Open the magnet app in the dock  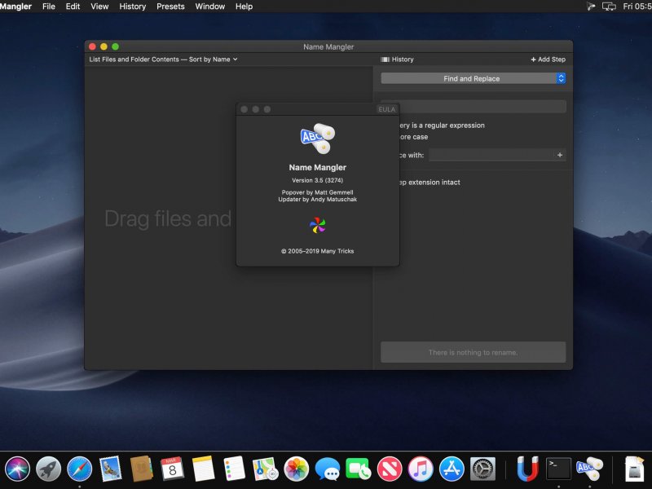click(x=527, y=469)
